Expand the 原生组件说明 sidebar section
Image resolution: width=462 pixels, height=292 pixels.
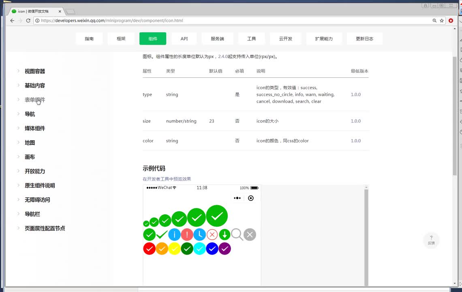point(40,185)
